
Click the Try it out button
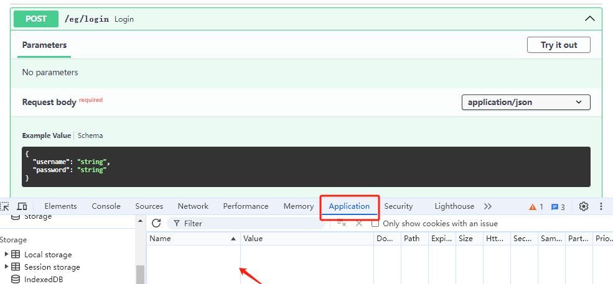pos(559,45)
